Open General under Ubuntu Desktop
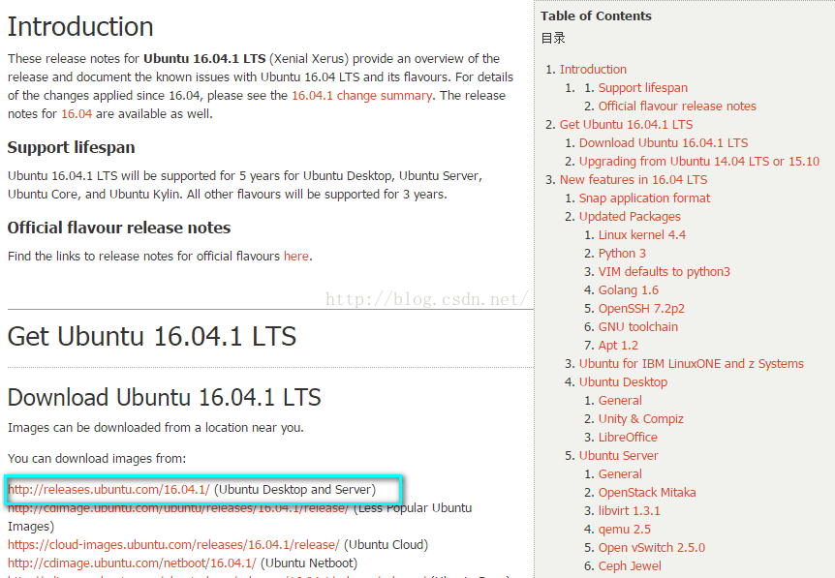The height and width of the screenshot is (578, 835). pos(620,400)
